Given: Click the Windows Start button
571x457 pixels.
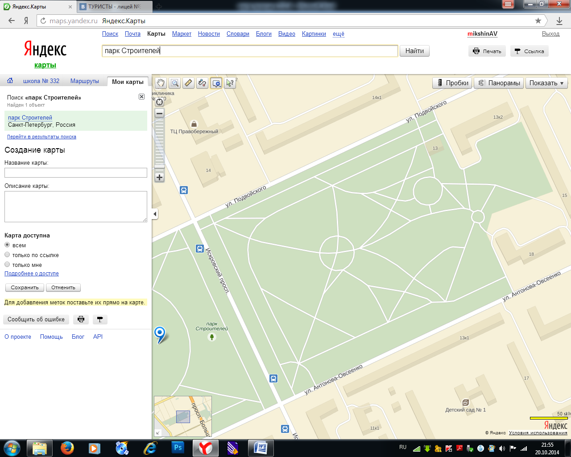Looking at the screenshot, I should 12,448.
